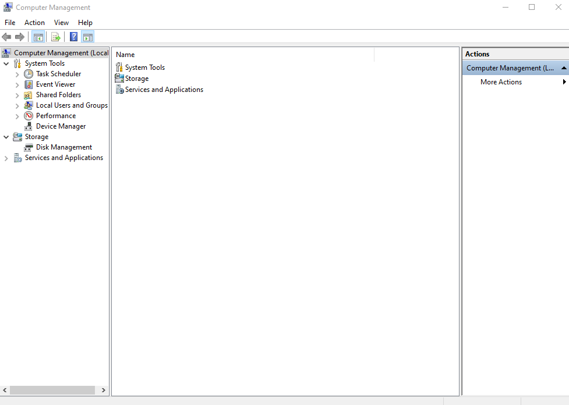Select the Performance monitor icon

28,115
